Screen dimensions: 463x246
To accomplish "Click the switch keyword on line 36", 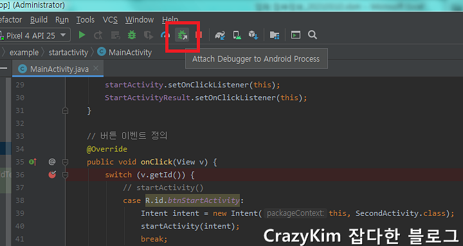I will point(118,175).
